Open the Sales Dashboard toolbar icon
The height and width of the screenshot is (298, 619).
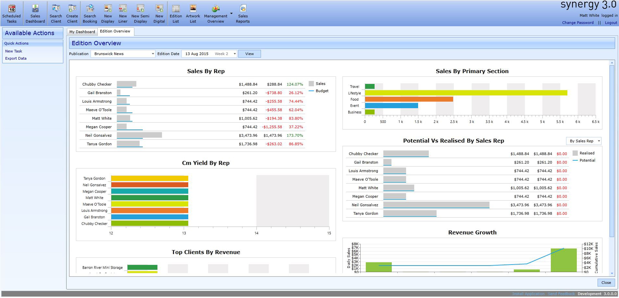click(35, 9)
